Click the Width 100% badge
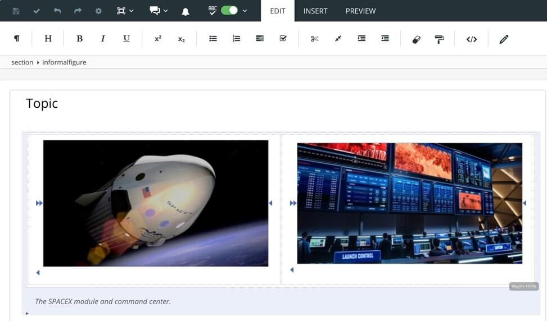Screen dimensions: 547x321 pos(524,287)
